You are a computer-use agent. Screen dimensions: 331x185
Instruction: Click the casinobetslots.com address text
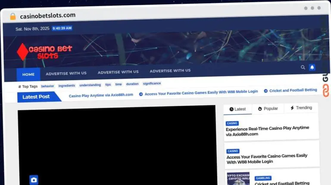48,16
